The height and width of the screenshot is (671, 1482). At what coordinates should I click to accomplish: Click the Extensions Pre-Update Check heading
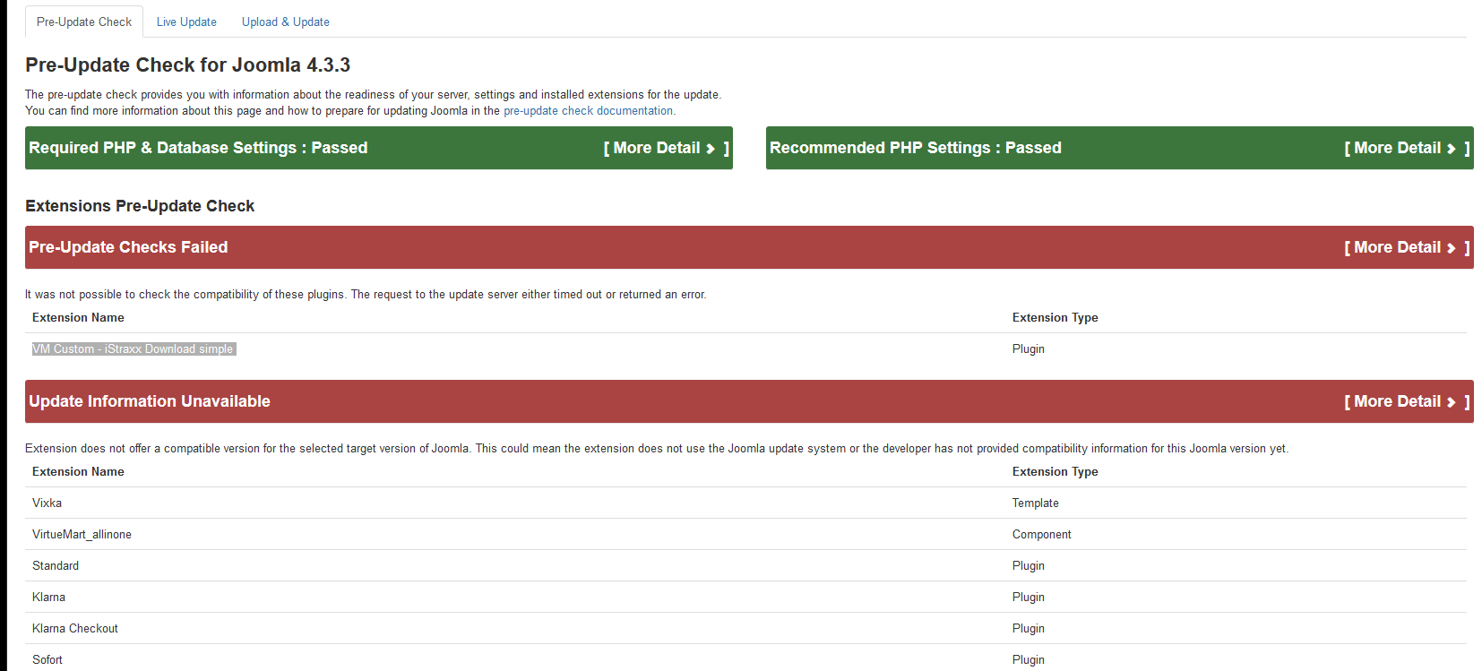[x=140, y=206]
